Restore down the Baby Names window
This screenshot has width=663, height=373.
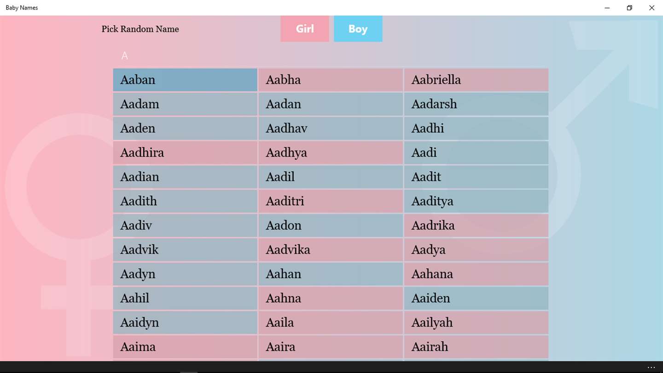coord(629,8)
